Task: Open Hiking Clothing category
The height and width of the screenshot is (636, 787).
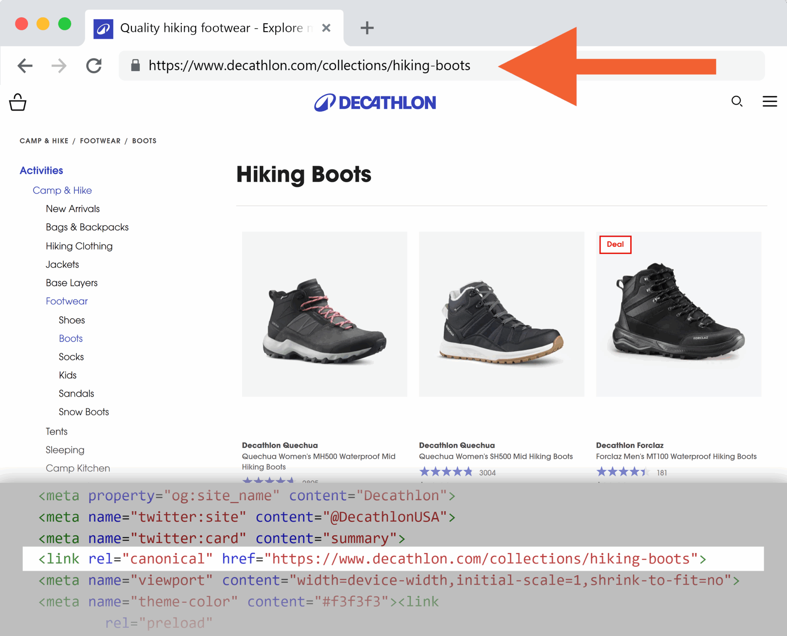Action: (x=79, y=246)
